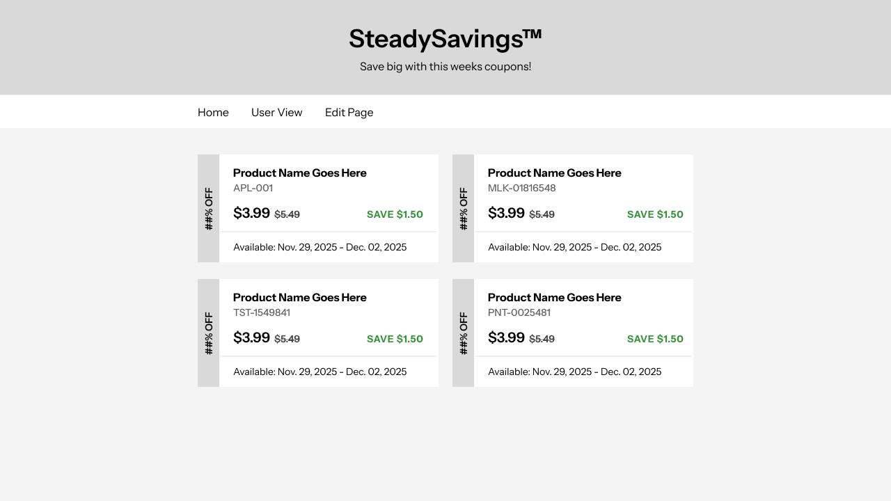891x501 pixels.
Task: Select the Product Name heading on the APL coupon
Action: pyautogui.click(x=299, y=173)
